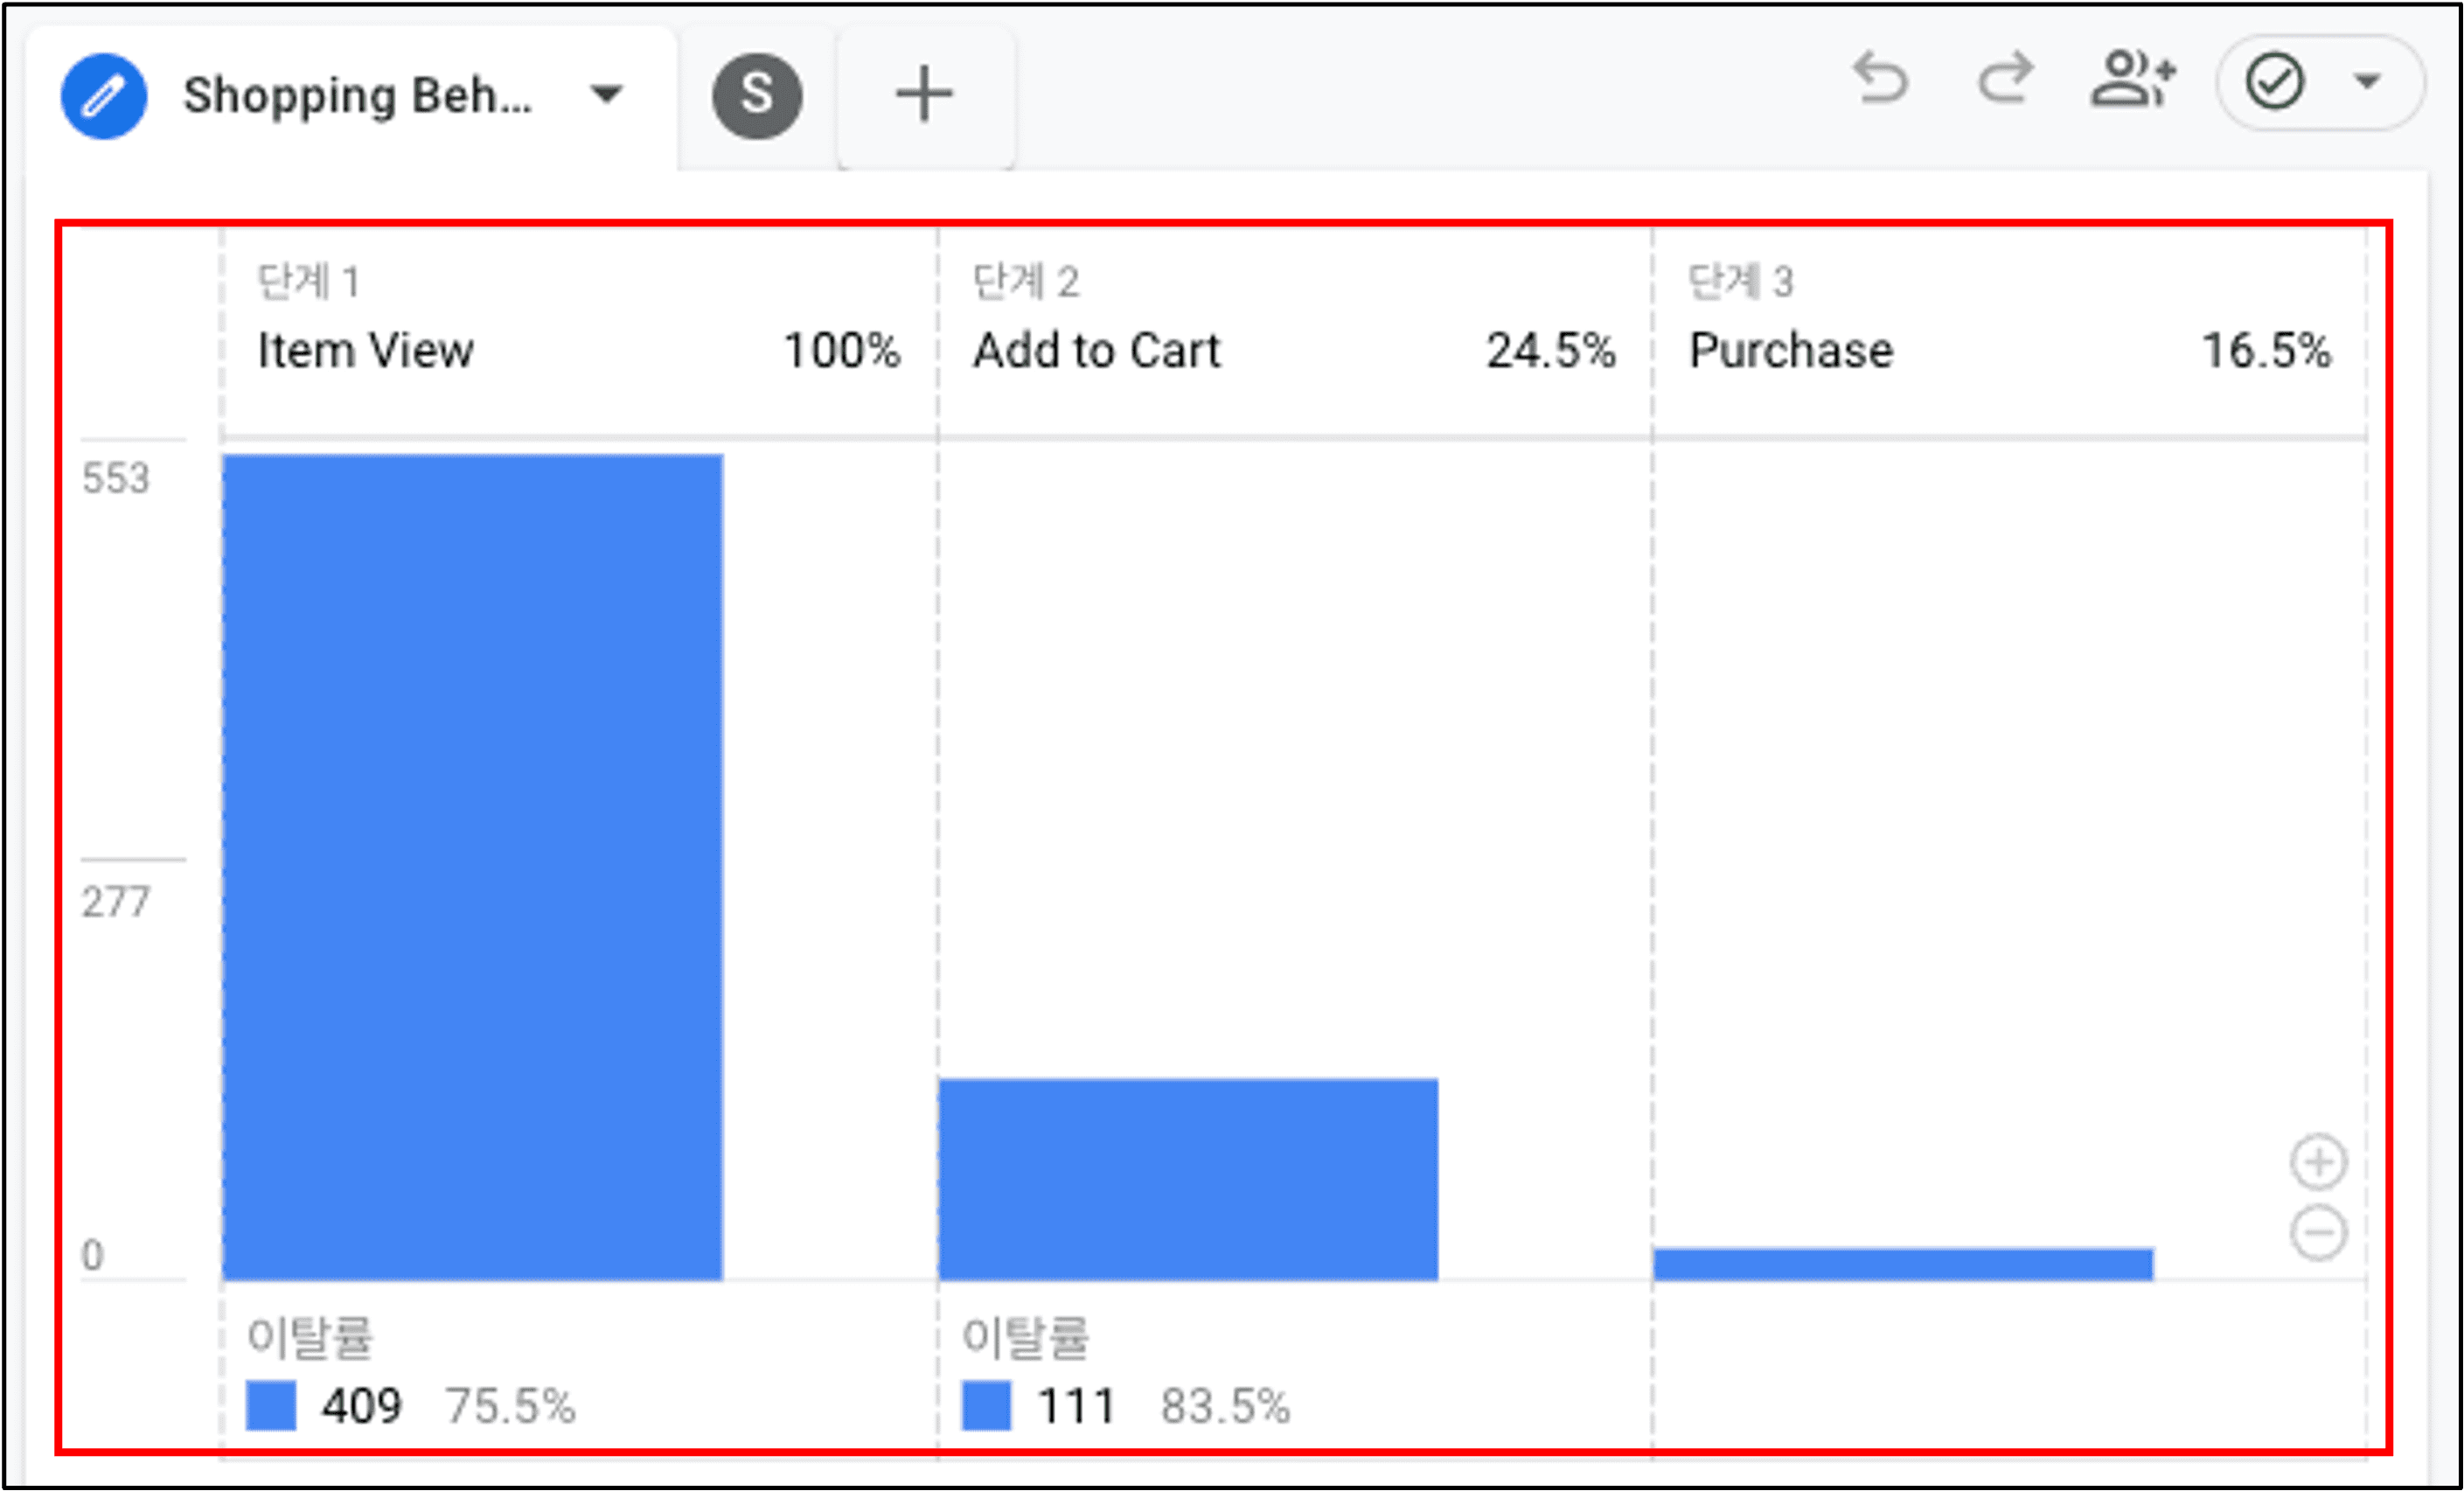
Task: Expand the Shopping Beh... tab dropdown arrow
Action: tap(606, 95)
